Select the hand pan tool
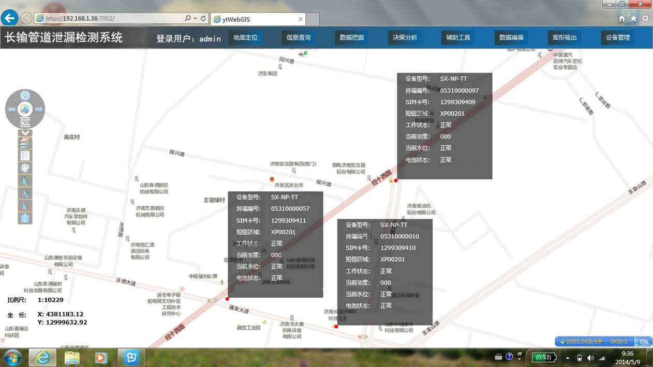This screenshot has width=653, height=367. coord(25,168)
